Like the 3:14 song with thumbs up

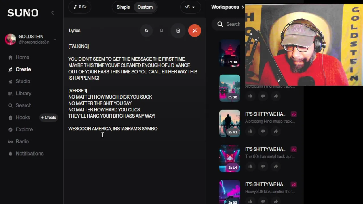[x=250, y=167]
